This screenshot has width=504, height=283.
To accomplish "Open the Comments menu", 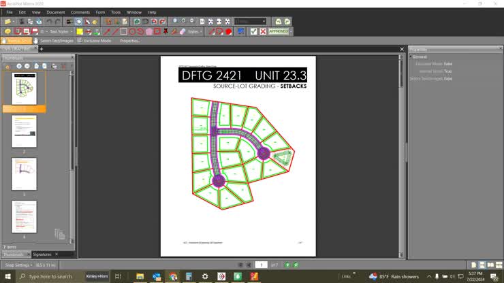I will point(80,12).
